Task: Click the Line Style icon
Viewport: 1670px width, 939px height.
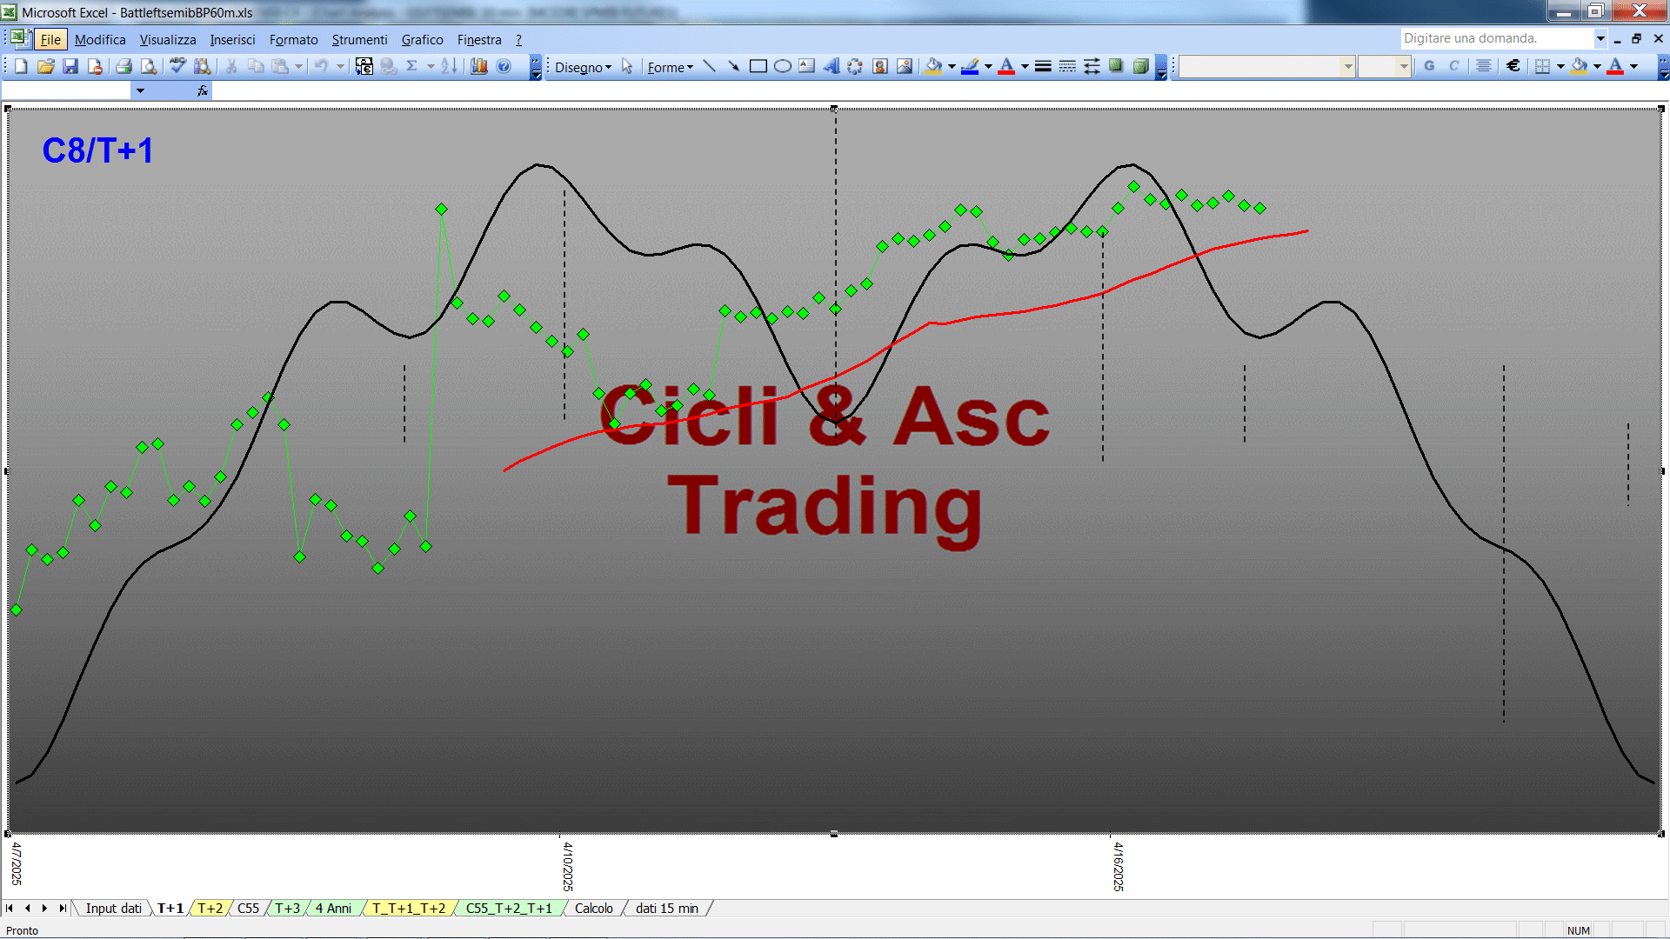Action: coord(1043,66)
